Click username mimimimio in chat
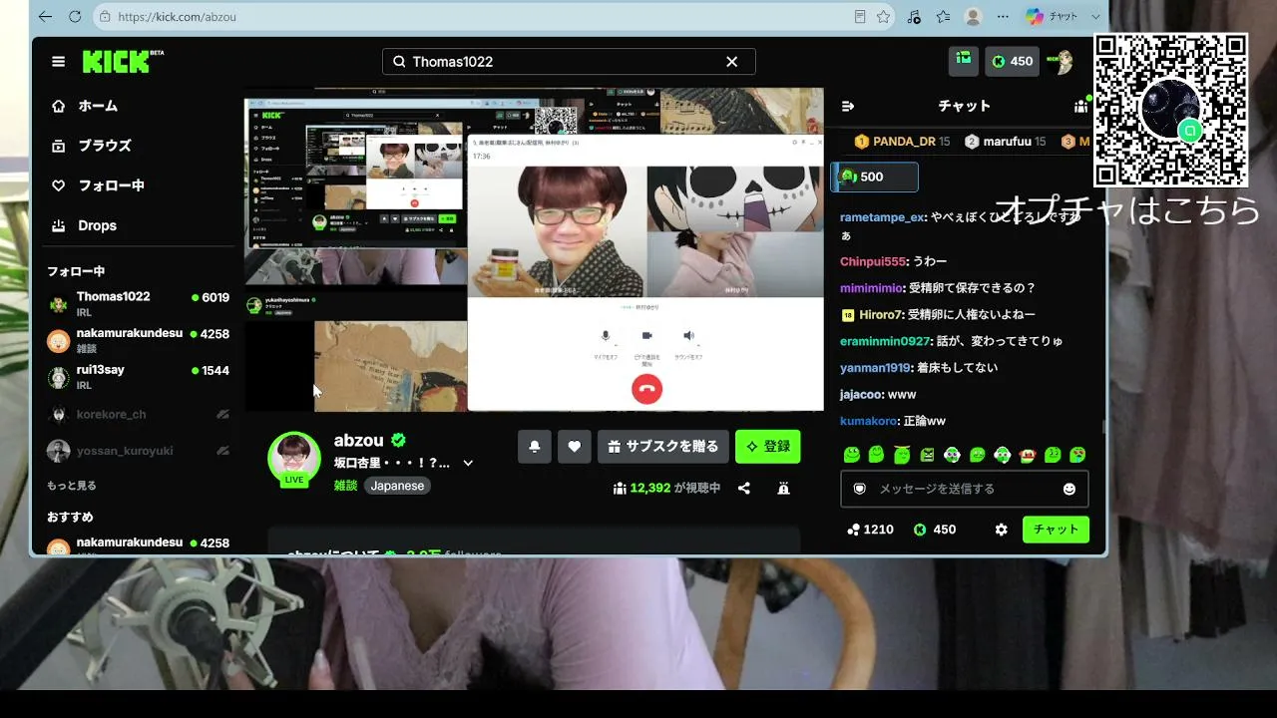Image resolution: width=1277 pixels, height=718 pixels. [872, 288]
